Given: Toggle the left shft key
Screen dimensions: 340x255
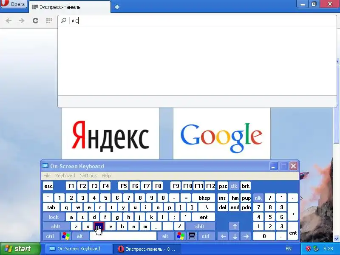Looking at the screenshot, I should 56,227.
